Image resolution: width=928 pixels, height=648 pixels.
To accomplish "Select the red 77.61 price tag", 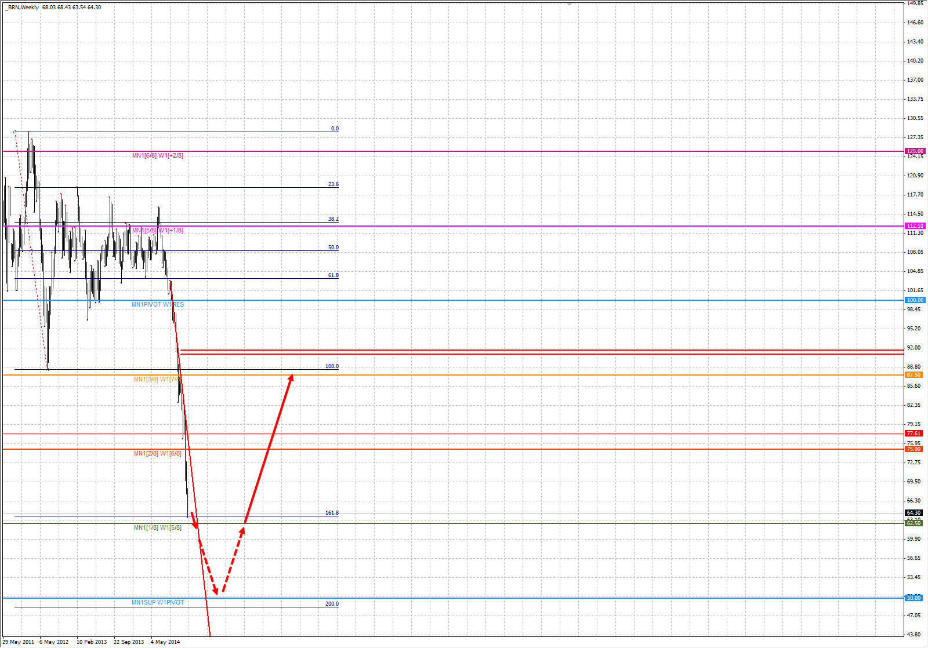I will pos(913,434).
